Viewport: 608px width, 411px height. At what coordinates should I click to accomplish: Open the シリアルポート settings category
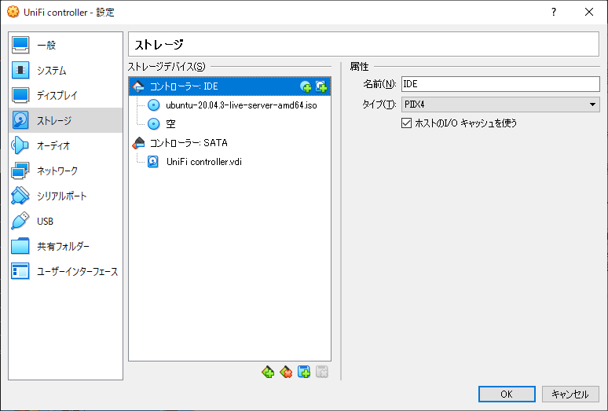point(65,196)
